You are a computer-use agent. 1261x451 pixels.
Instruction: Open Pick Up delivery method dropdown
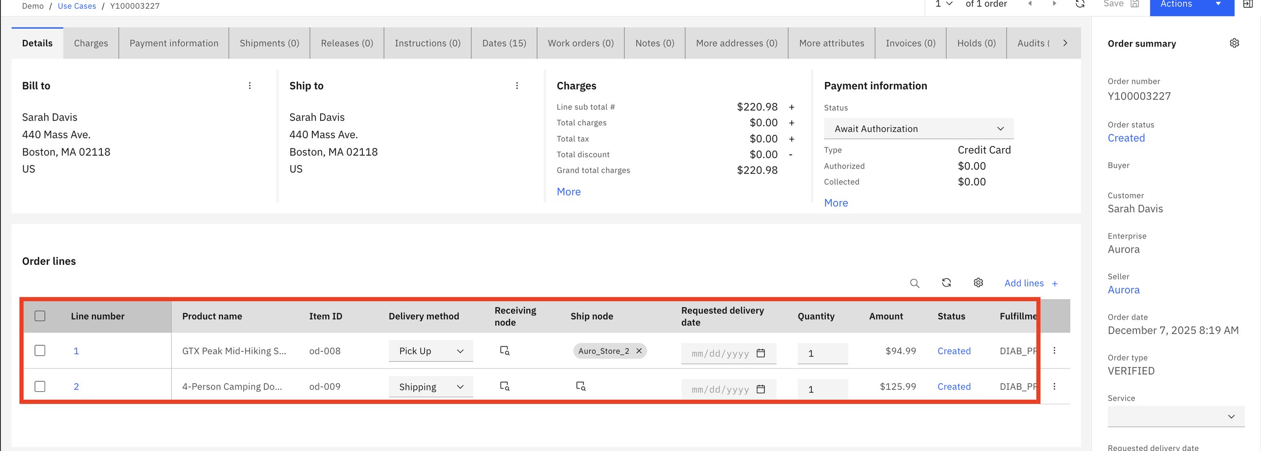[x=431, y=351]
